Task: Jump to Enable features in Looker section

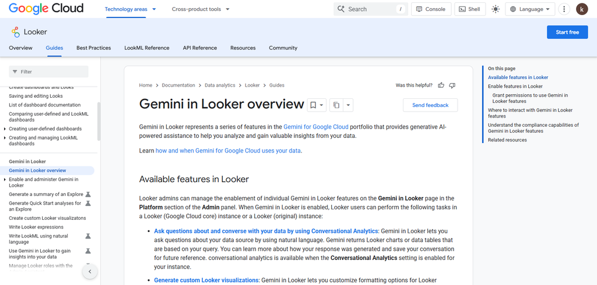Action: pyautogui.click(x=515, y=86)
